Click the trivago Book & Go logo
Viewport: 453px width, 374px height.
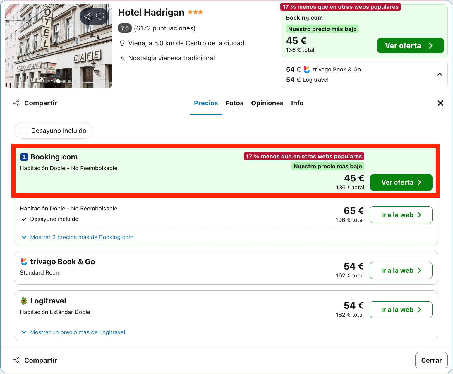click(x=24, y=262)
